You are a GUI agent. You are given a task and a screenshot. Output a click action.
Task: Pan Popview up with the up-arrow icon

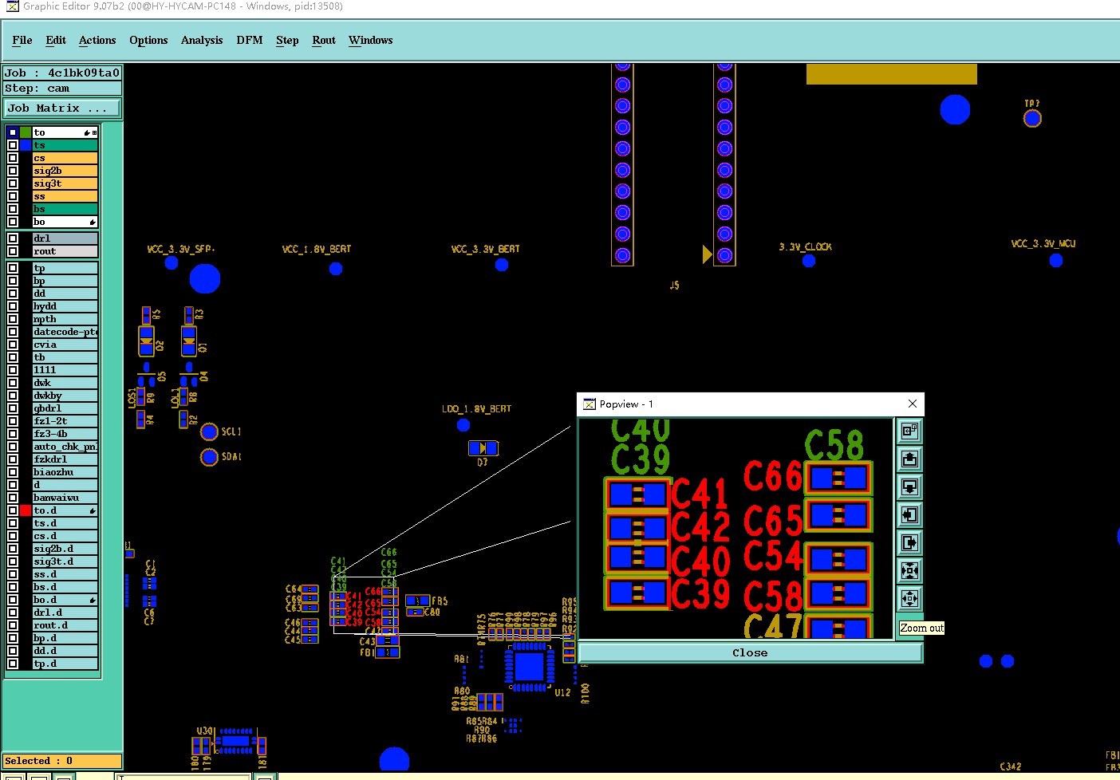[x=909, y=459]
